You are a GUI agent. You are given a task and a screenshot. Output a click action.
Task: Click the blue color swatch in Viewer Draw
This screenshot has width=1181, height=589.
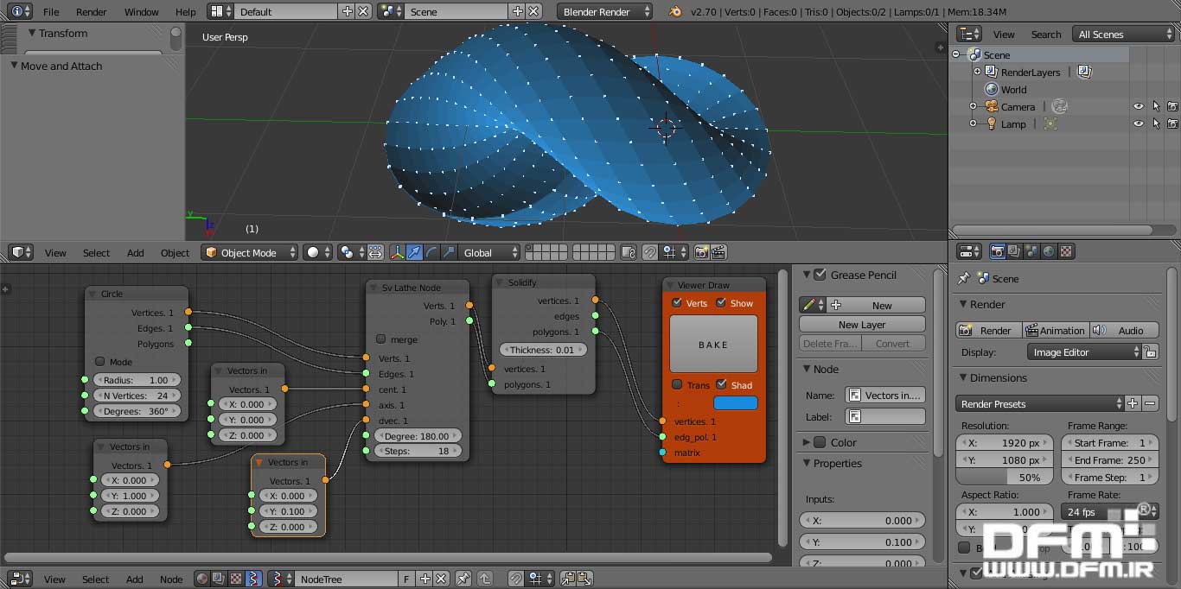pyautogui.click(x=735, y=402)
